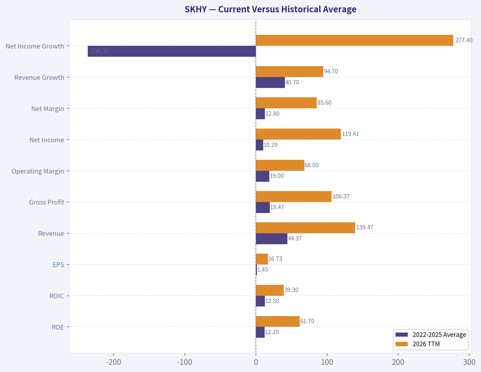Click the value label 61.70
The width and height of the screenshot is (481, 372).
click(x=307, y=321)
